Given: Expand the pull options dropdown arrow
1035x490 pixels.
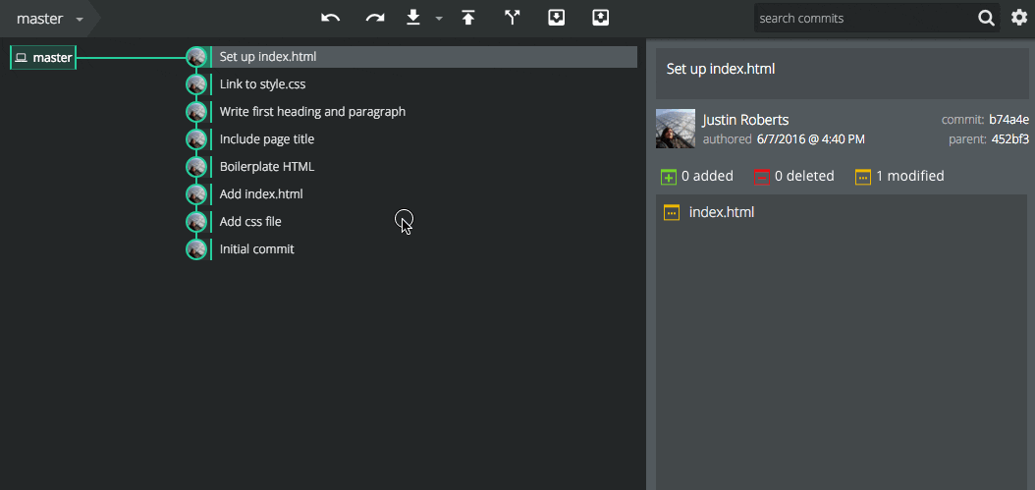Looking at the screenshot, I should click(439, 20).
